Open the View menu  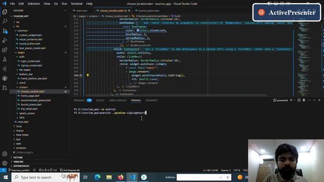[x=47, y=4]
